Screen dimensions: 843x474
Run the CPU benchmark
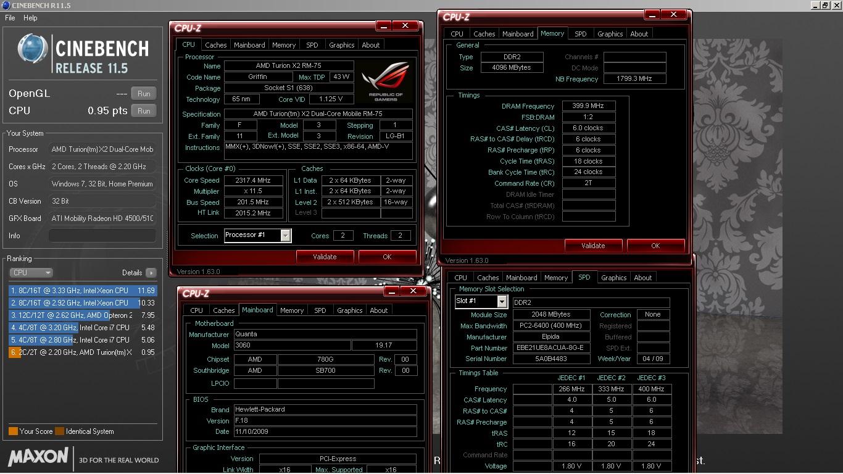[x=144, y=111]
